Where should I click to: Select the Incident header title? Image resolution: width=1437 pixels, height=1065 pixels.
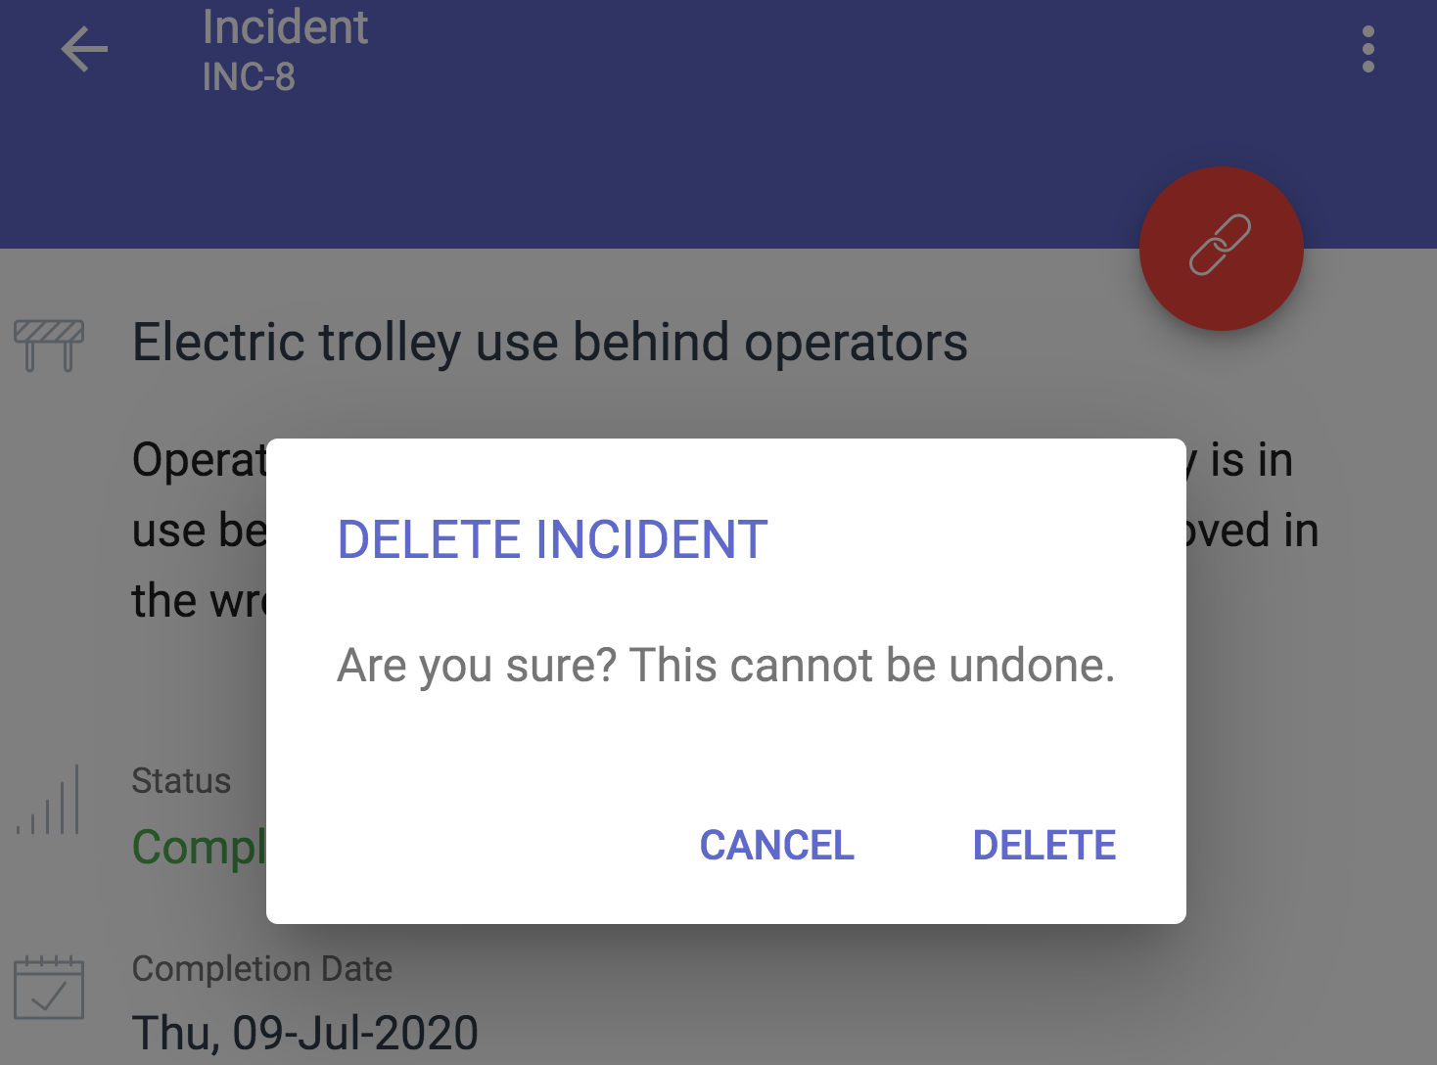click(x=285, y=26)
